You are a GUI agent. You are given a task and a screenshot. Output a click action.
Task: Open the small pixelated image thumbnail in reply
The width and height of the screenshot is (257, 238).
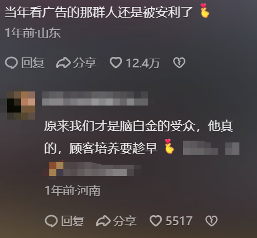tap(56, 169)
